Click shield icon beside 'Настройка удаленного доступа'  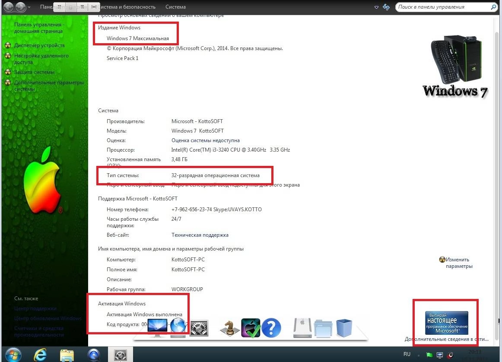coord(8,56)
